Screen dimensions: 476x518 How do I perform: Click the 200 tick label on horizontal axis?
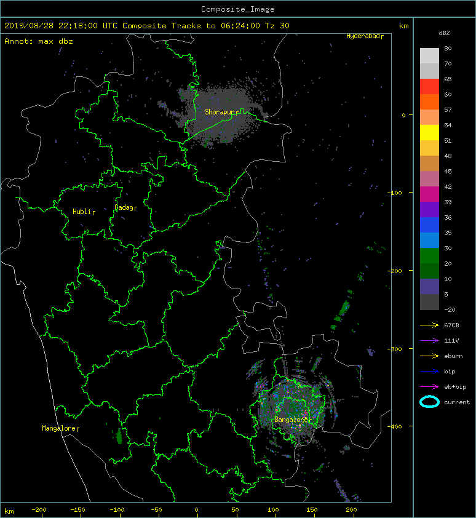351,510
